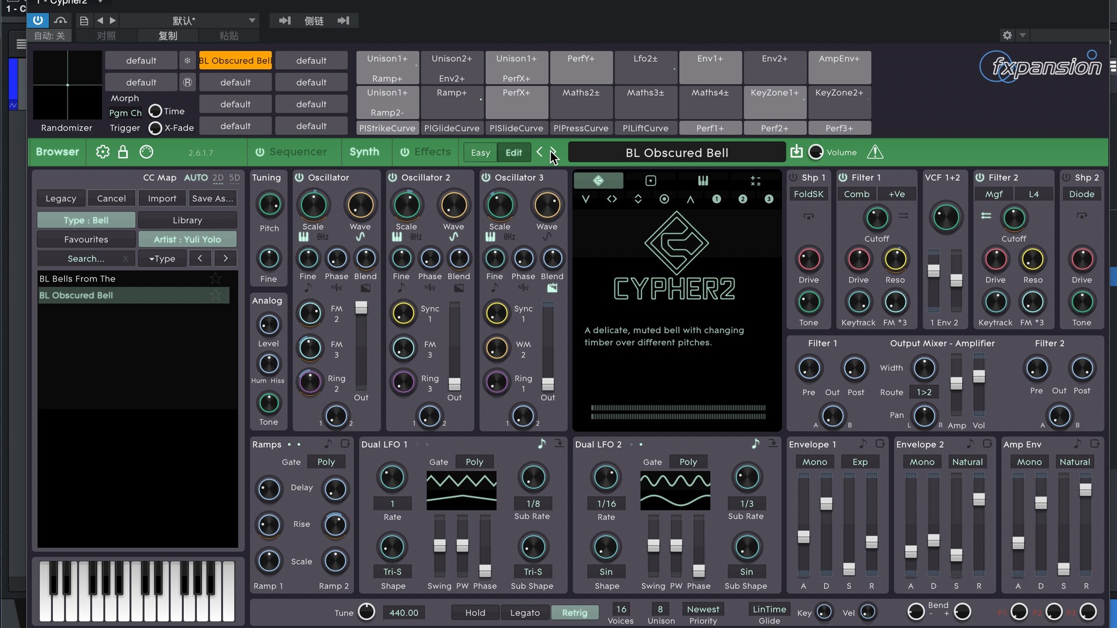The image size is (1117, 628).
Task: Switch to the Effects tab
Action: tap(426, 152)
